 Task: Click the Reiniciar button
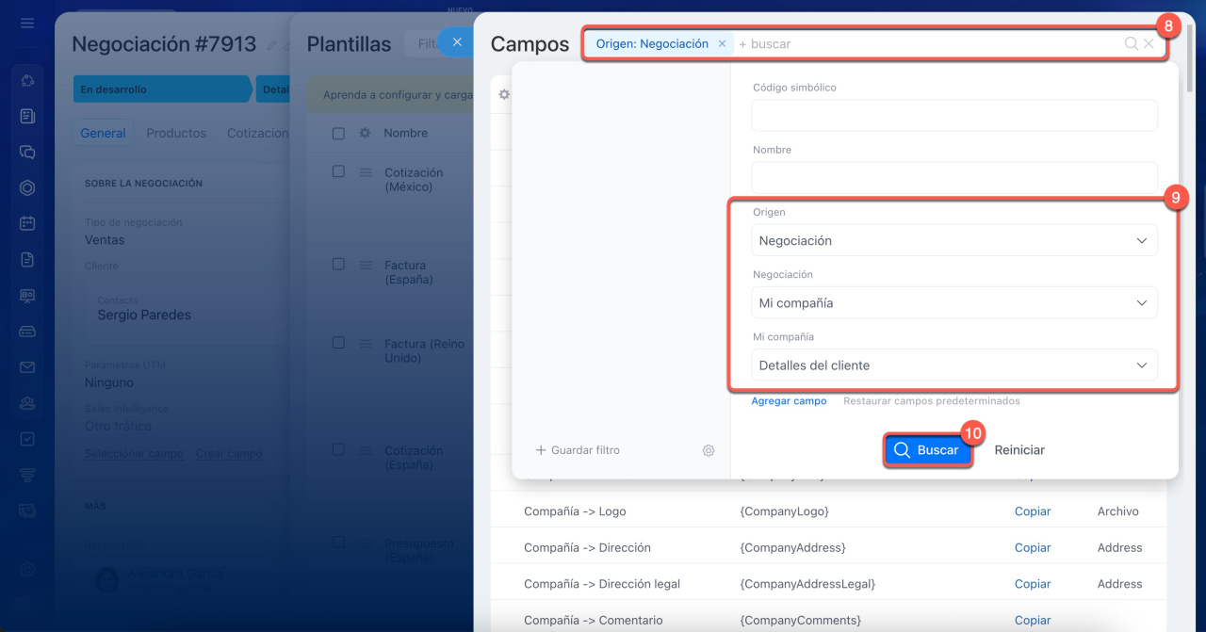[x=1019, y=450]
